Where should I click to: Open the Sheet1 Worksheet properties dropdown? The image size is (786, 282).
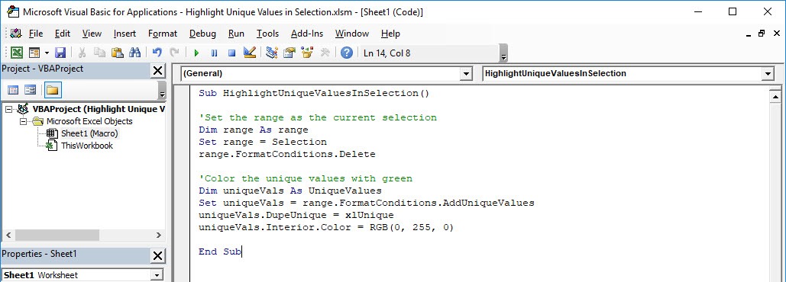pyautogui.click(x=157, y=275)
